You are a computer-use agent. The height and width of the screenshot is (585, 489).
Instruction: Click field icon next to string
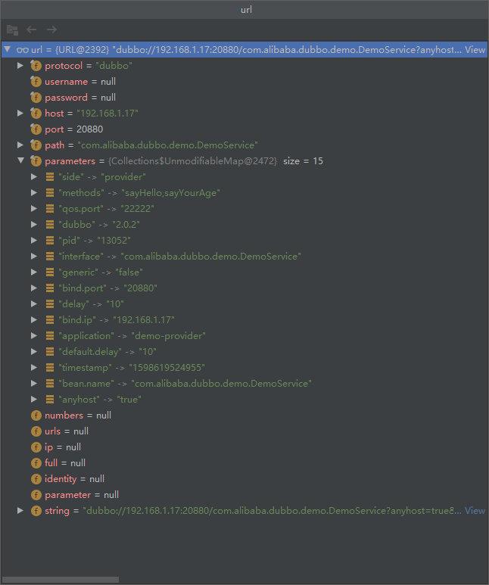pyautogui.click(x=36, y=511)
